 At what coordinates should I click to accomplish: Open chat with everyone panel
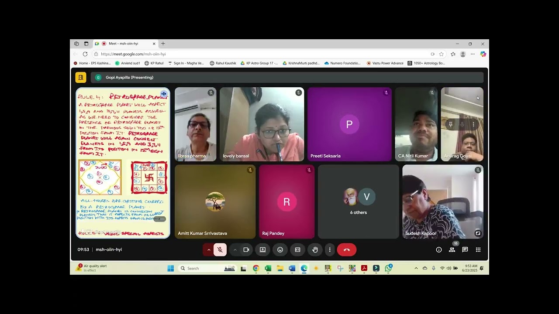[465, 250]
